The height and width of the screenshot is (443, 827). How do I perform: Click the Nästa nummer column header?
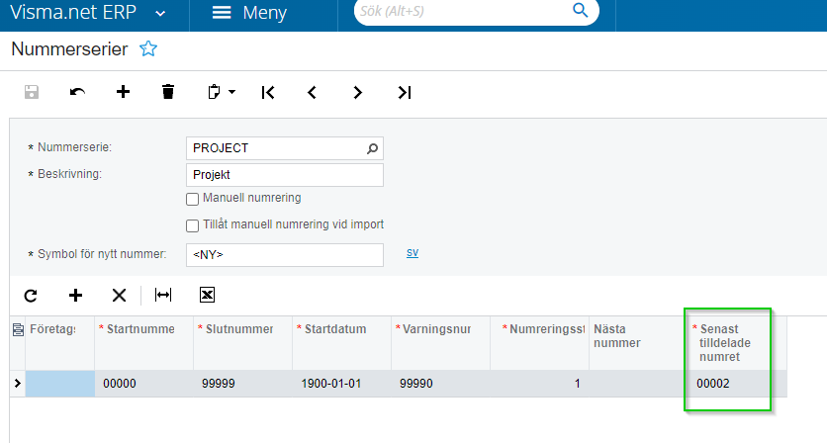638,343
